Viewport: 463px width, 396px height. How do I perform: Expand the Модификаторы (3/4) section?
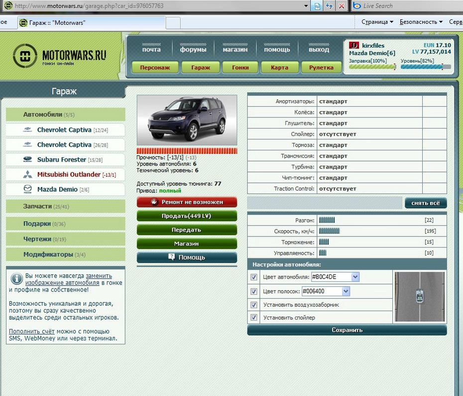(66, 254)
